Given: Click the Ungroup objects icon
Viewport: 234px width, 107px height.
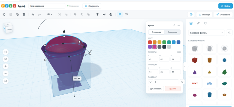Looking at the screenshot, I should tap(66, 14).
